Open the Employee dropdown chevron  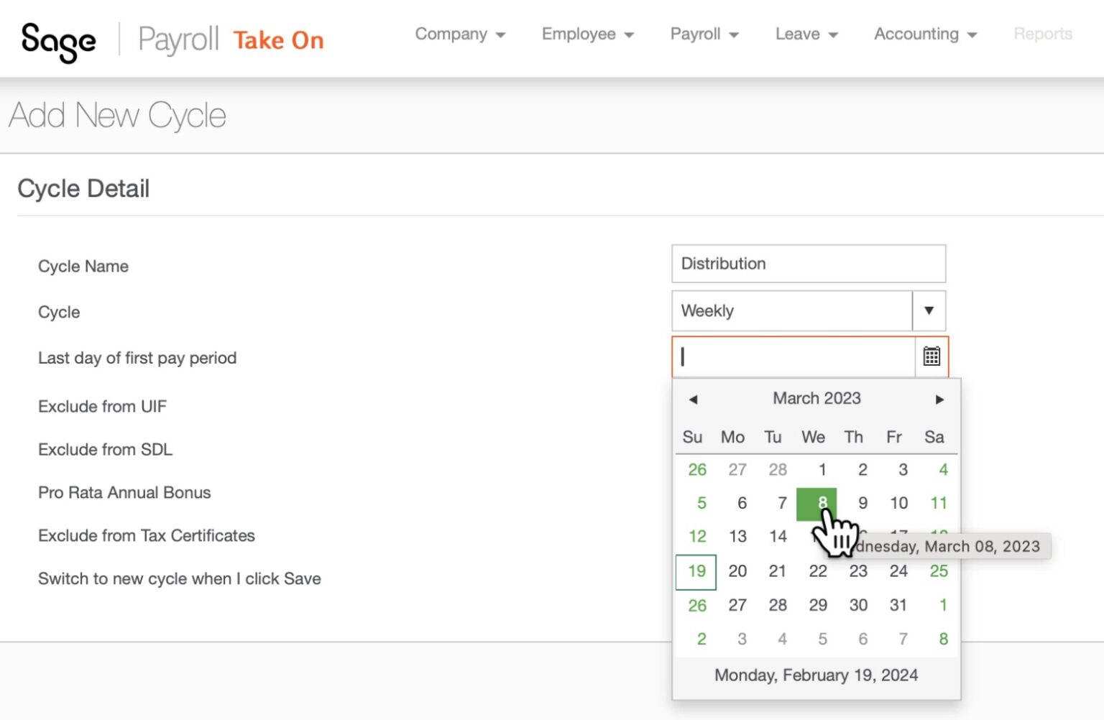pyautogui.click(x=630, y=34)
